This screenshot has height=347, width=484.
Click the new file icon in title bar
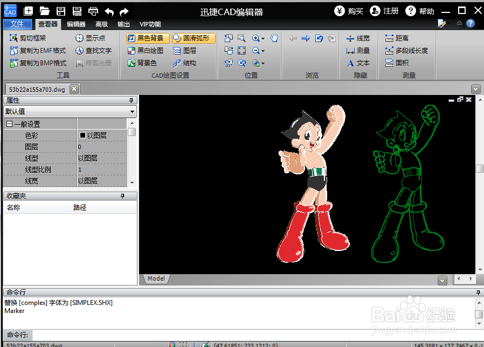tap(28, 11)
